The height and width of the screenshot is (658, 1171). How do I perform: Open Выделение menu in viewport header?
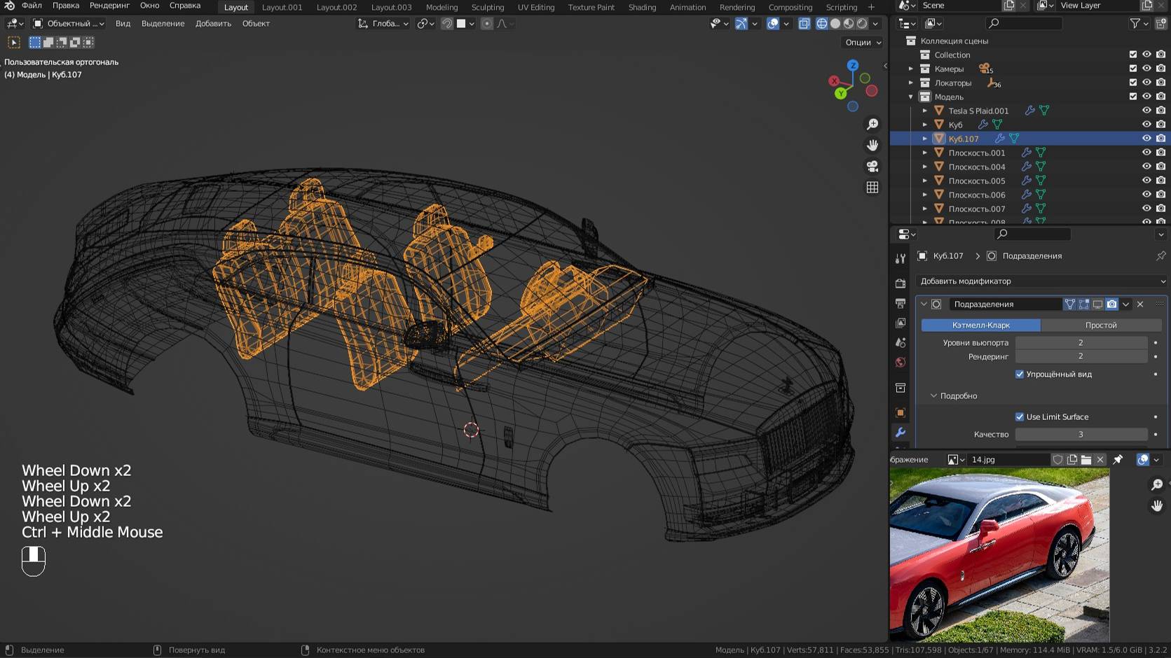[163, 23]
